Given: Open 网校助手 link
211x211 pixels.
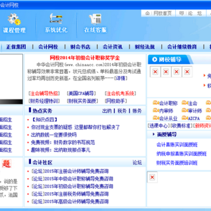Looking at the screenshot, I should click(116, 101).
